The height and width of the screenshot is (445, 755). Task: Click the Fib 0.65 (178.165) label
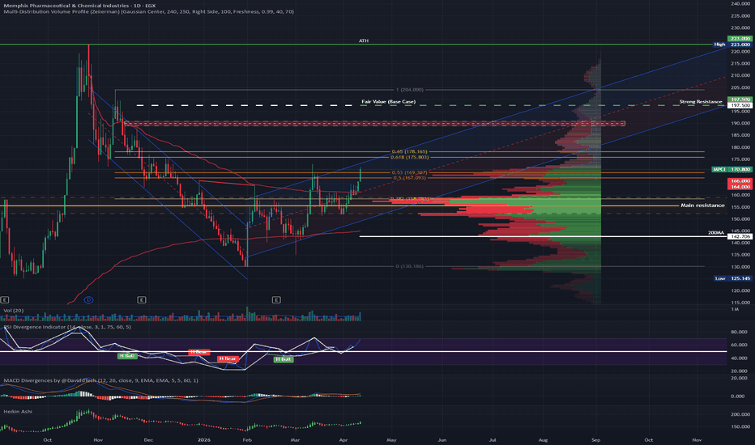click(409, 151)
